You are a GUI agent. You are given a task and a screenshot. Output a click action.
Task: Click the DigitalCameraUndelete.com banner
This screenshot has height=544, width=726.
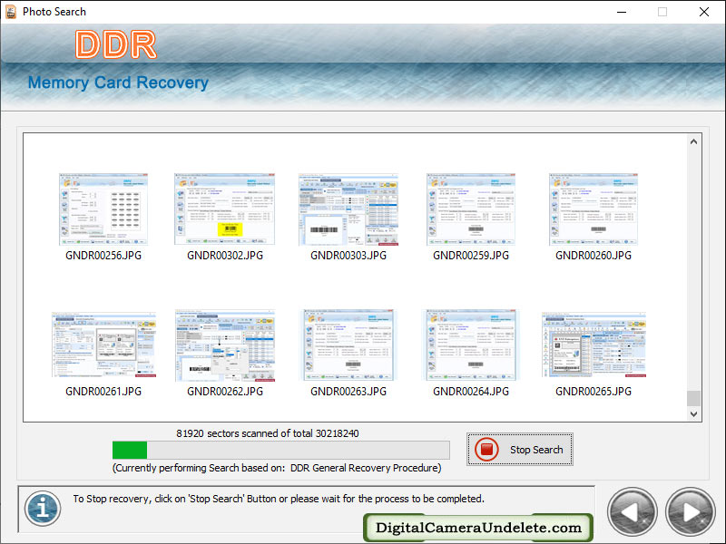coord(478,528)
